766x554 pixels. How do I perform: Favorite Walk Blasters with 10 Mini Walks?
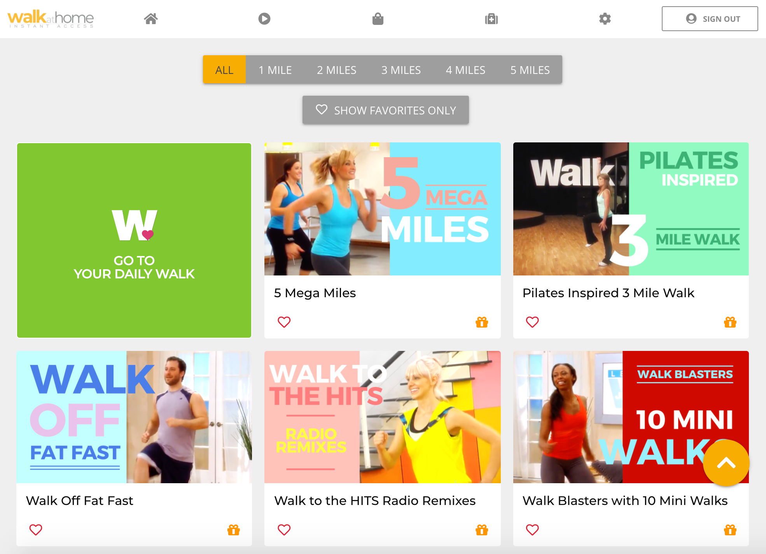(532, 530)
